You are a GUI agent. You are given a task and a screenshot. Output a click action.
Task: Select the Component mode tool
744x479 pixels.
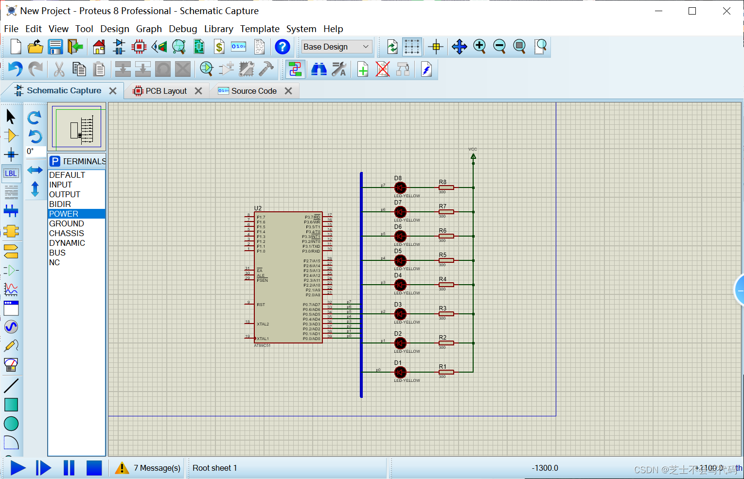[11, 136]
